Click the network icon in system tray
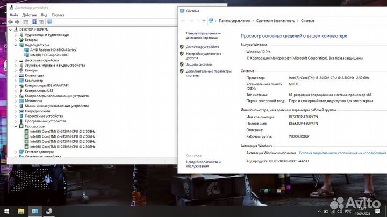This screenshot has height=217, width=387. (333, 212)
